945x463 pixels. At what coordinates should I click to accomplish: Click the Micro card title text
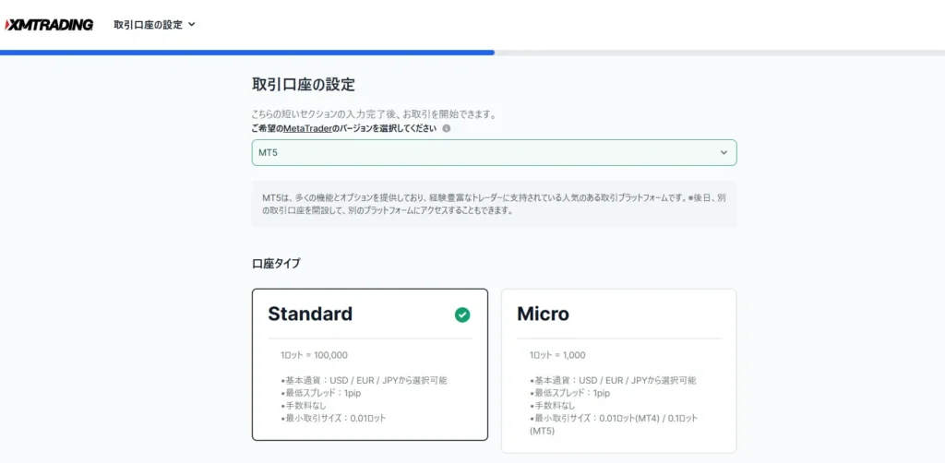click(543, 315)
